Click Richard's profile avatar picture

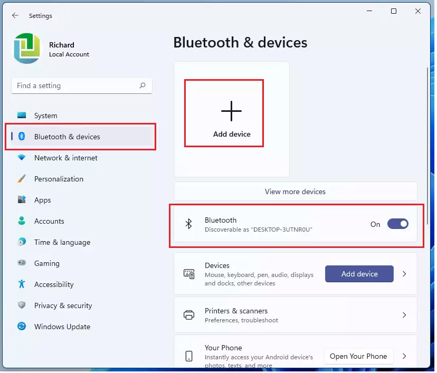(27, 49)
